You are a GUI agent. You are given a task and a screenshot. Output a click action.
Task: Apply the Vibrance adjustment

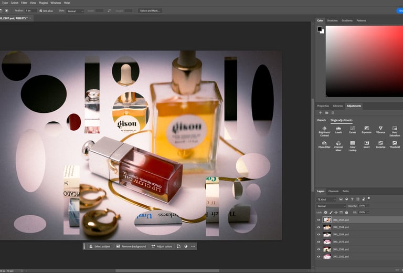[380, 129]
